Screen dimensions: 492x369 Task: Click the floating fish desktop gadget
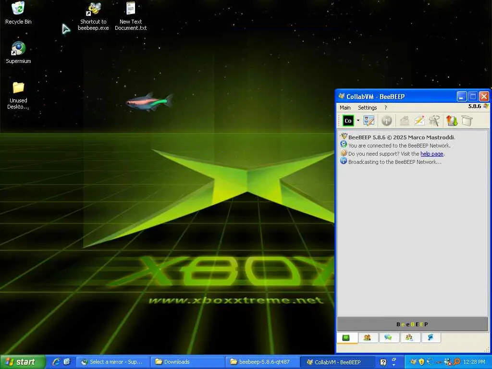[x=149, y=102]
